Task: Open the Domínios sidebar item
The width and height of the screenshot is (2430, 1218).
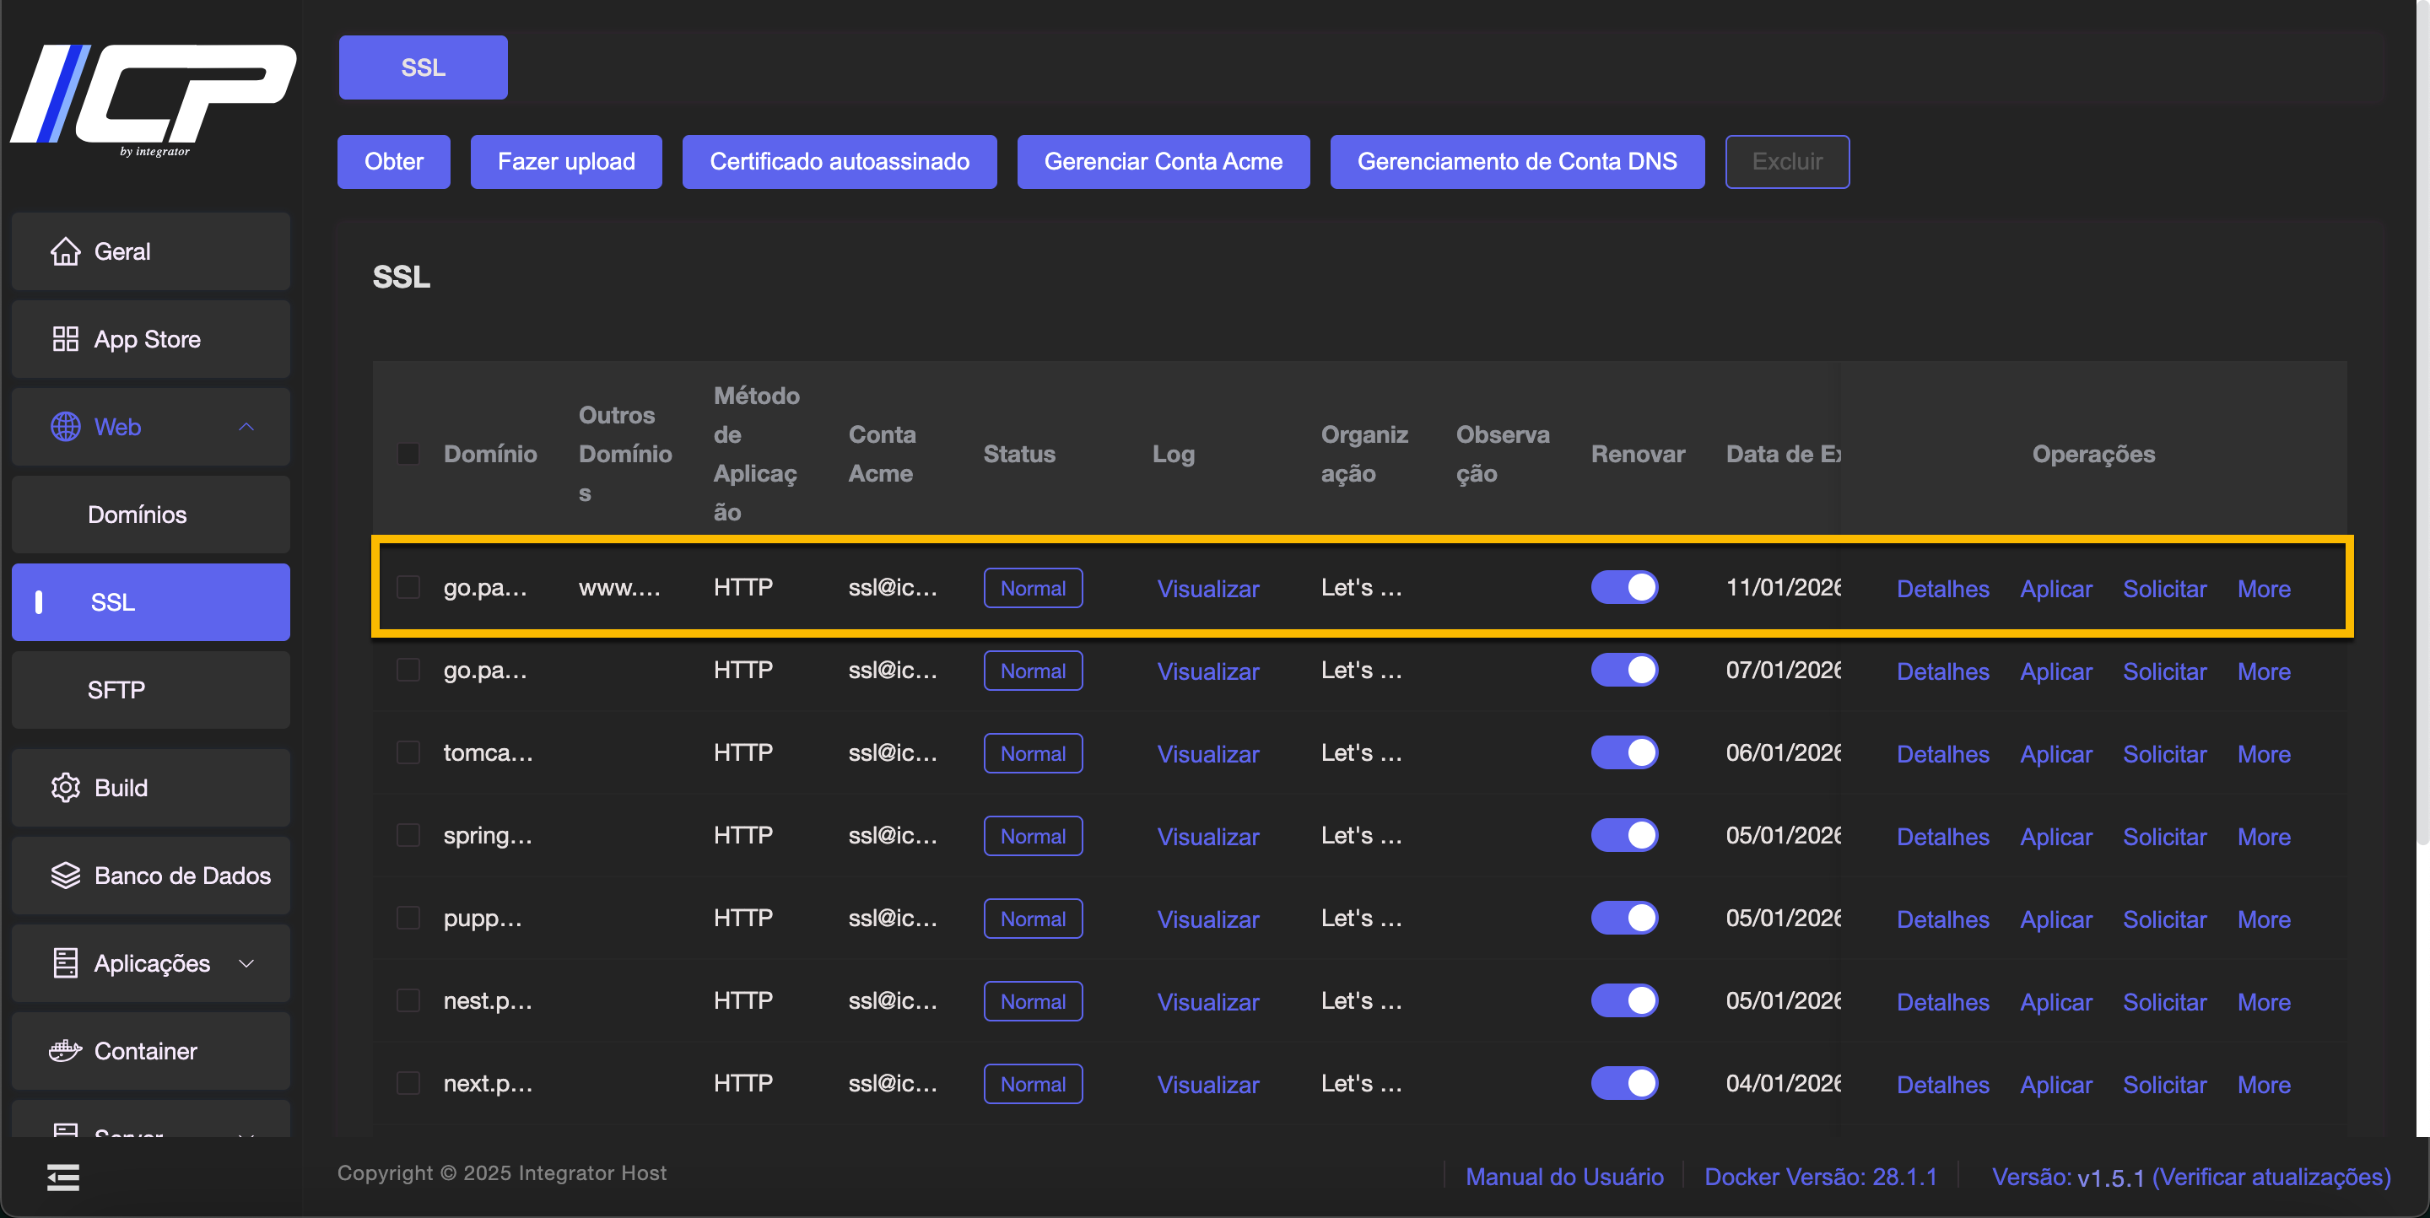Action: pos(138,515)
